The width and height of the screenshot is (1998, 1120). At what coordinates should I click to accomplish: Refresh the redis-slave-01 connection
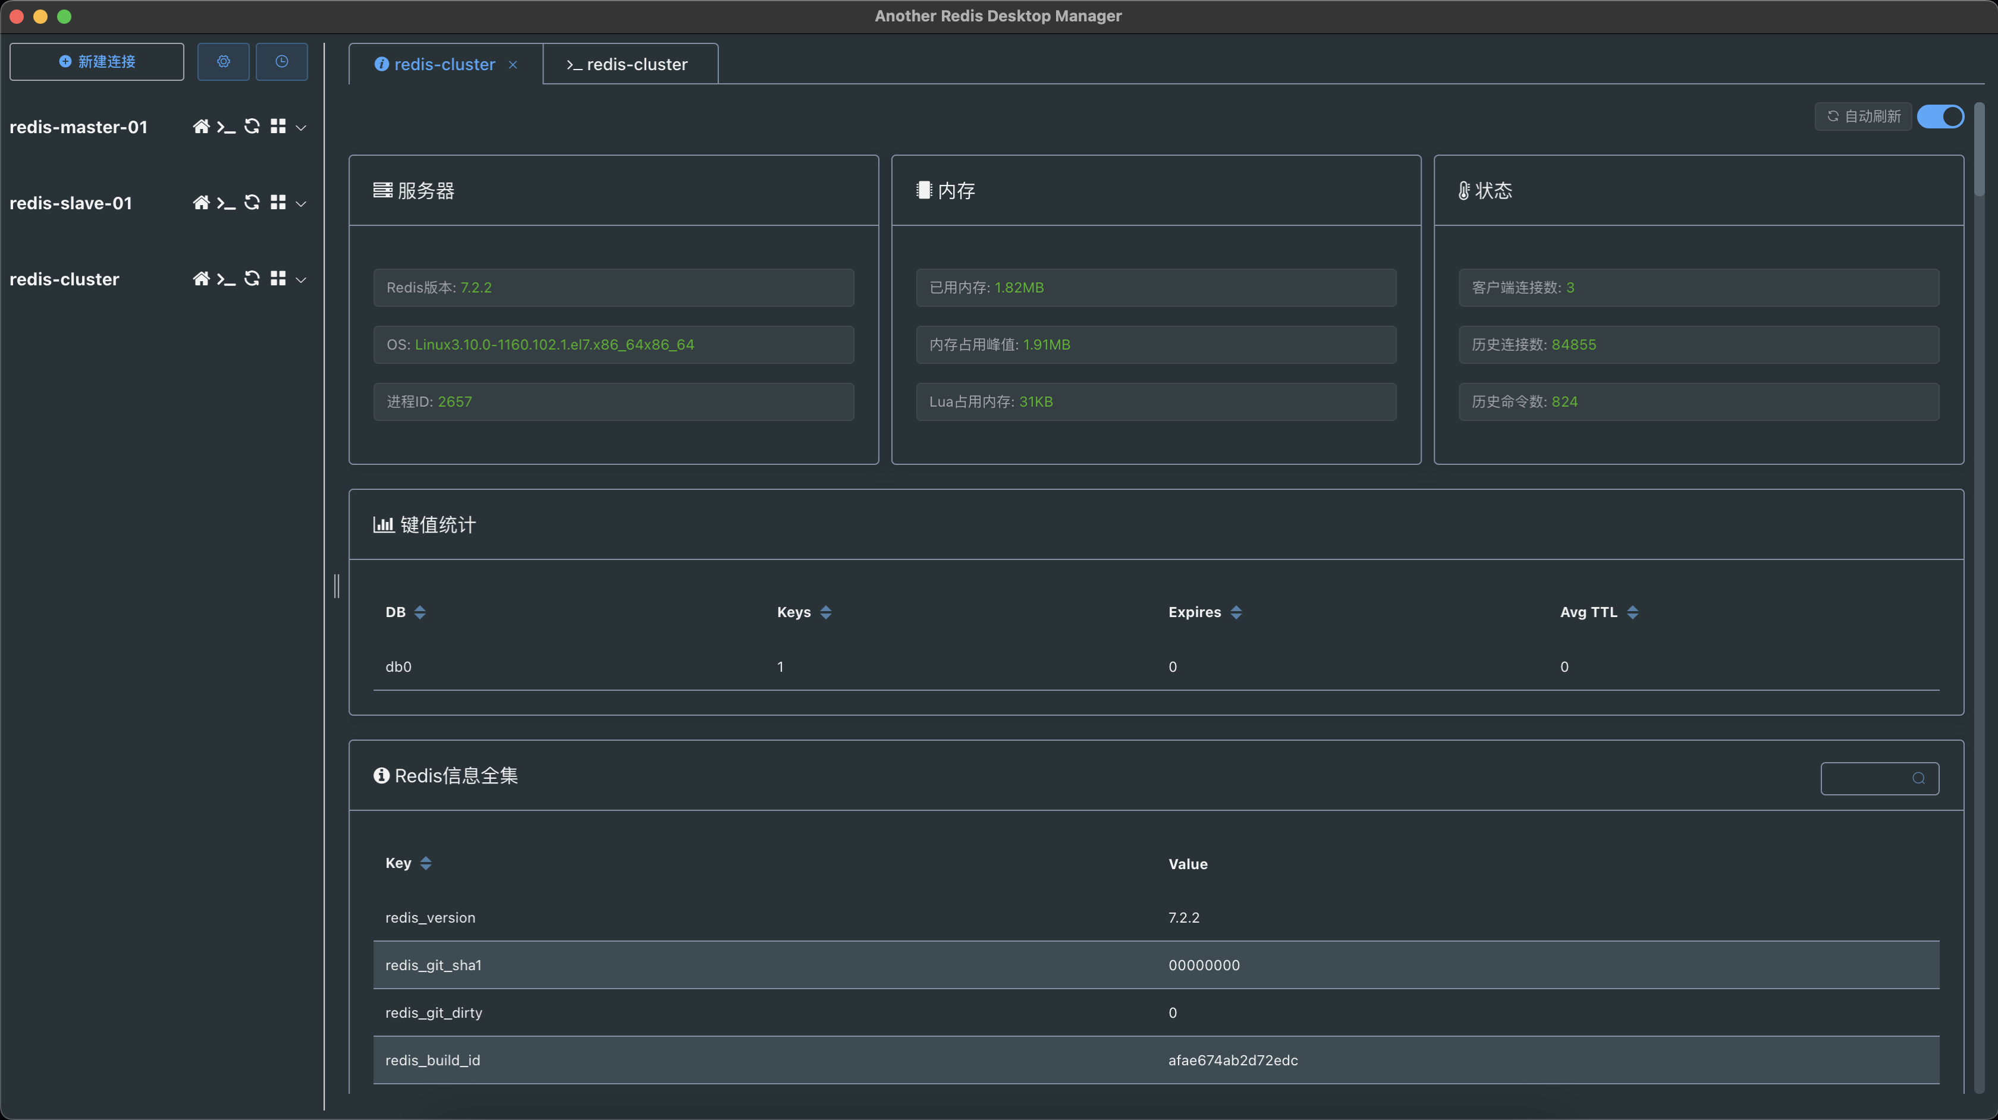click(252, 203)
